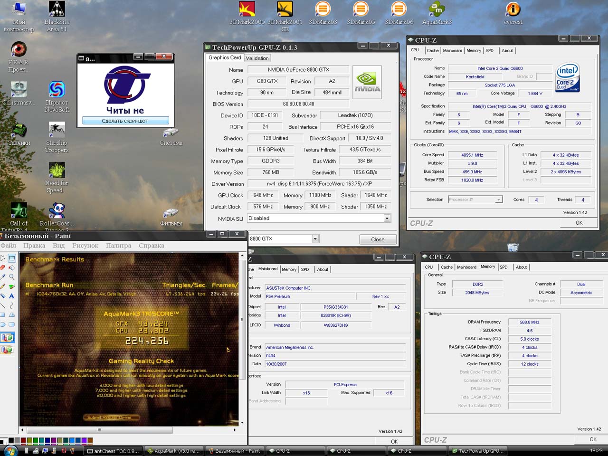
Task: Open the 3DMark03 desktop shortcut
Action: [323, 13]
